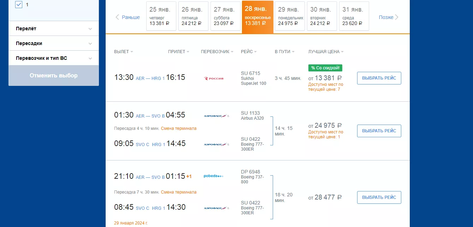Switch to 29 янв. понедельник tab
The height and width of the screenshot is (227, 473).
click(290, 16)
